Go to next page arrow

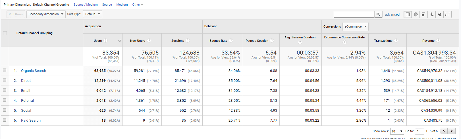coord(452,131)
